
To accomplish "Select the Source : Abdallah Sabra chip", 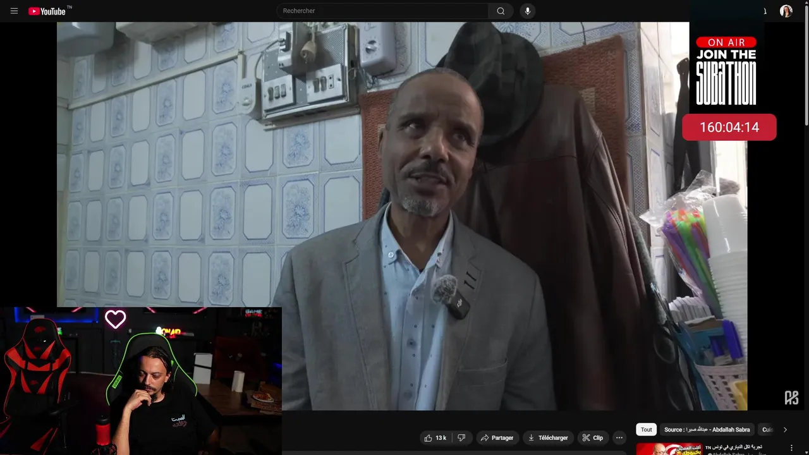I will (x=707, y=430).
